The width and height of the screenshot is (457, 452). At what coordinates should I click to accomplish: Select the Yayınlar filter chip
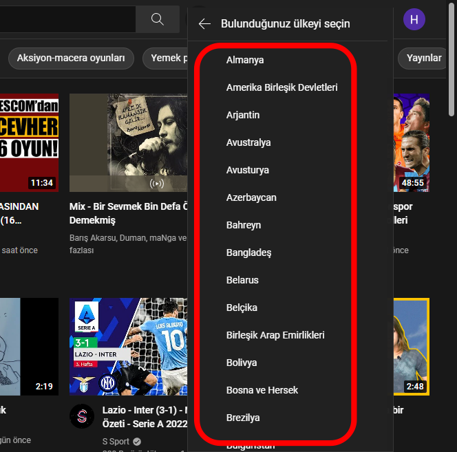point(424,58)
